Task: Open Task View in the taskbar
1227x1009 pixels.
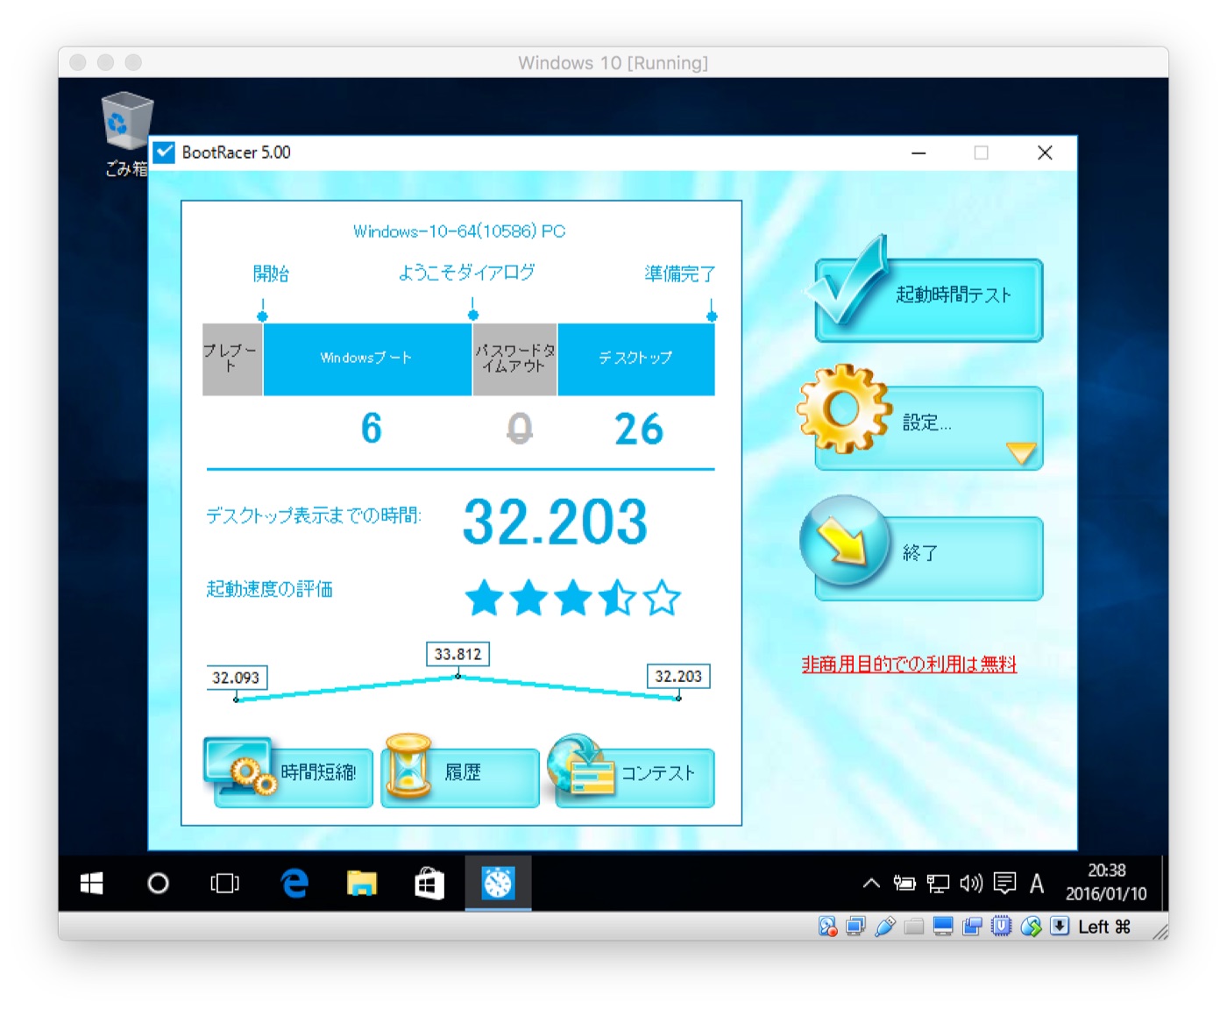Action: 224,883
